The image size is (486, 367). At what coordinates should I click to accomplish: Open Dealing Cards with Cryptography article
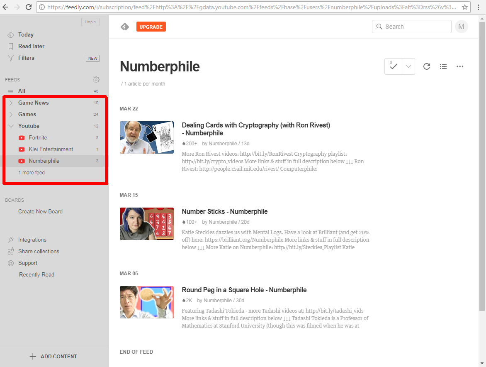256,129
